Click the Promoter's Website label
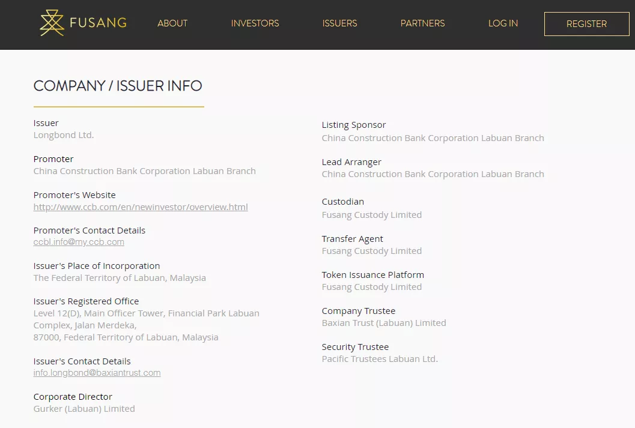Screen dimensions: 635x428 tap(74, 195)
